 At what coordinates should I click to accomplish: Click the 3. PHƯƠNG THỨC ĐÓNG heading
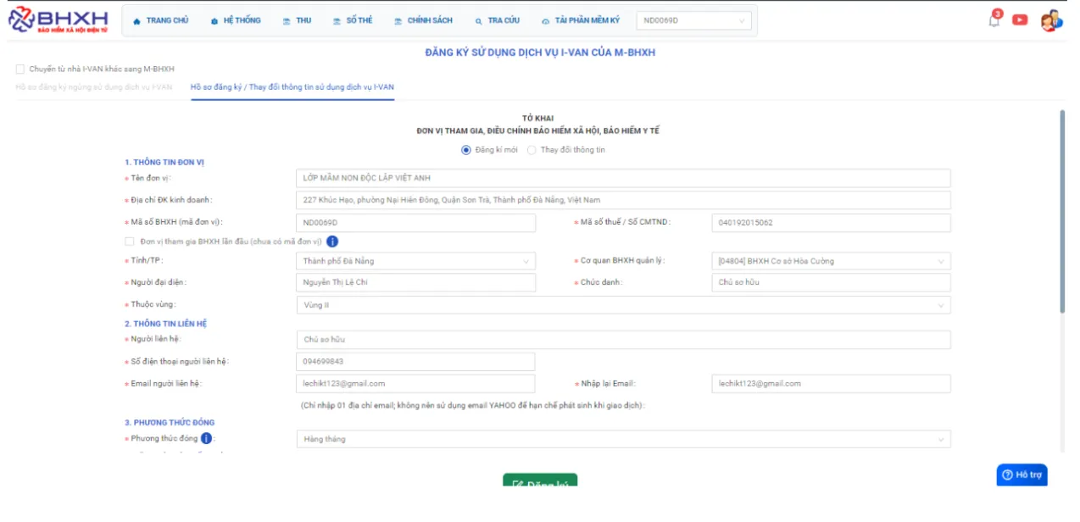pyautogui.click(x=170, y=422)
